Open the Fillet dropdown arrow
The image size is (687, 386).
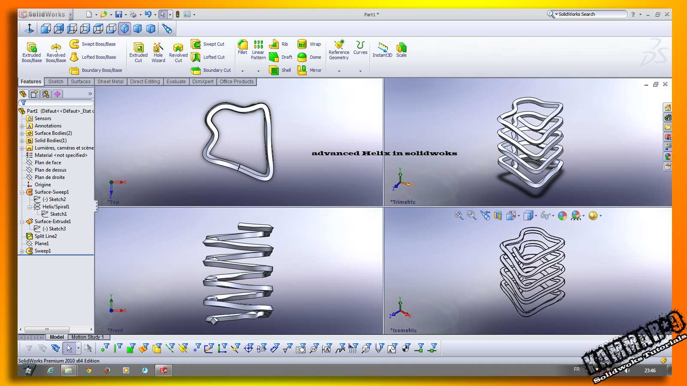(243, 71)
